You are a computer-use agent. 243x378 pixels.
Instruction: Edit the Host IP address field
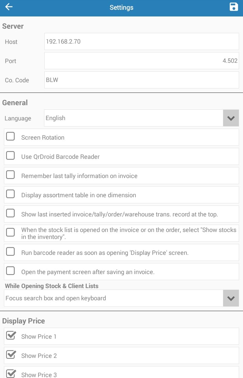tap(142, 41)
